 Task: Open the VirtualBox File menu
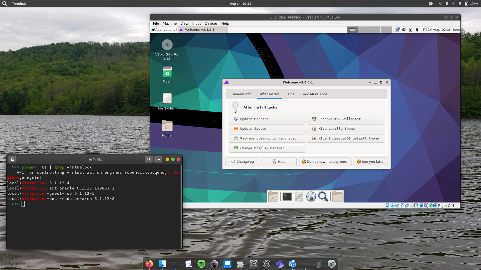click(x=156, y=23)
